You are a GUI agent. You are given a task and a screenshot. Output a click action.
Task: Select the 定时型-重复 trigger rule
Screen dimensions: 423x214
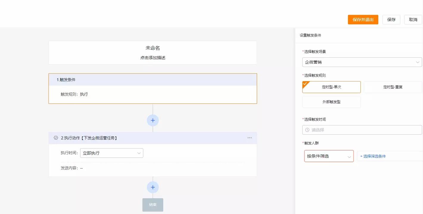point(393,87)
